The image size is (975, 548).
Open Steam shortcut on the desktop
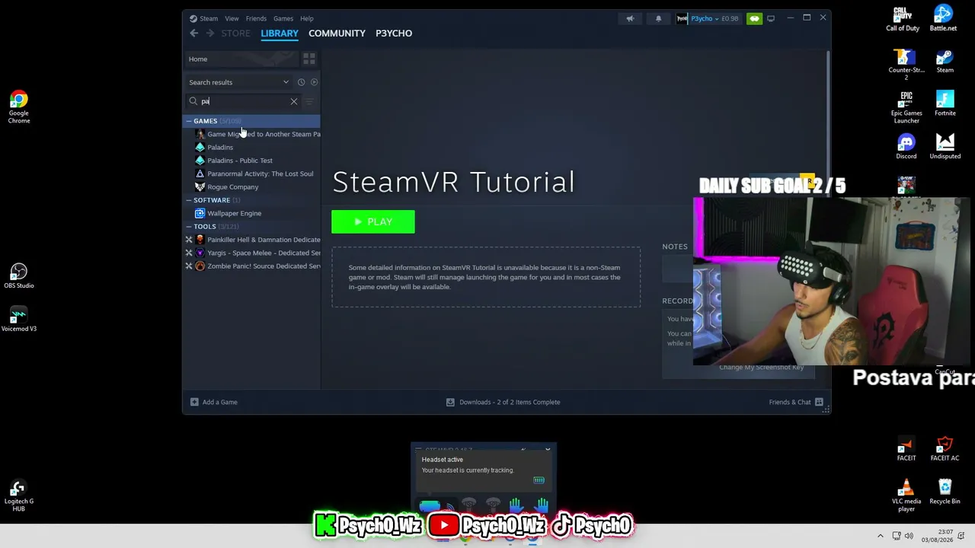click(945, 61)
